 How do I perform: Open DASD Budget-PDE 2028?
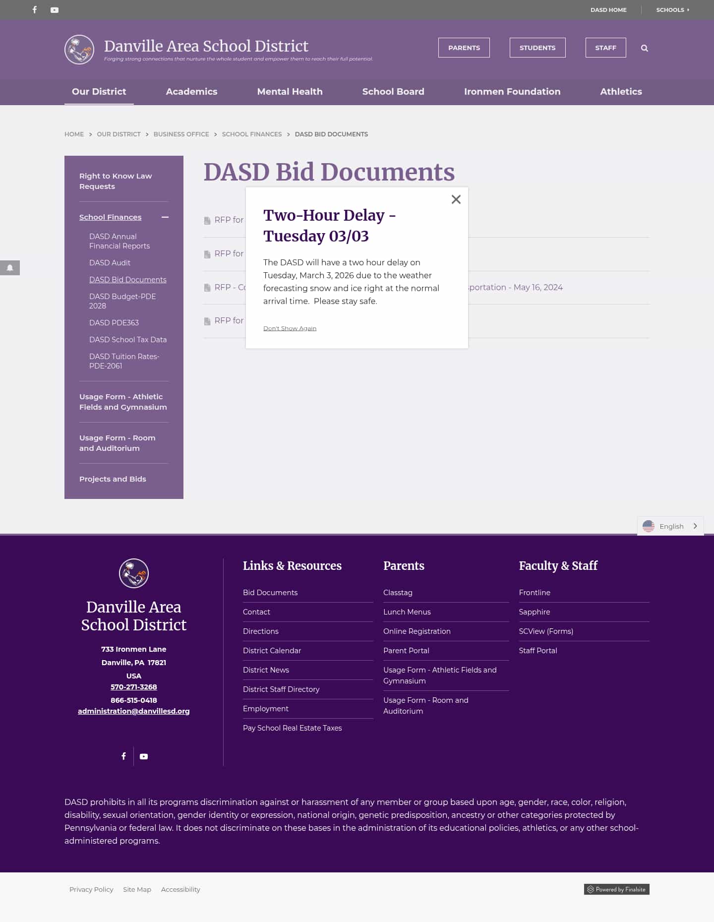click(x=122, y=301)
